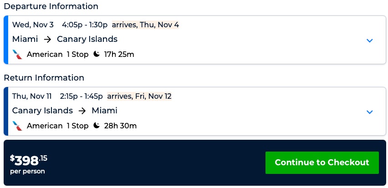Click the arrow between Miami and Canary Islands
Screen dimensions: 388x188
click(x=47, y=40)
